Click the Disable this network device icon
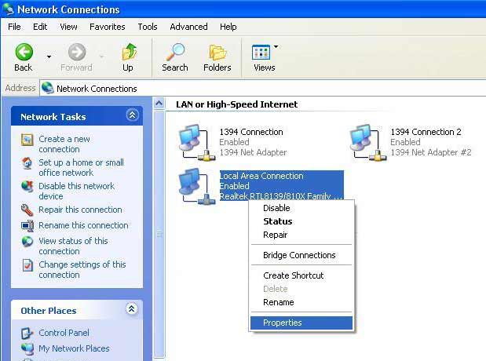 27,187
